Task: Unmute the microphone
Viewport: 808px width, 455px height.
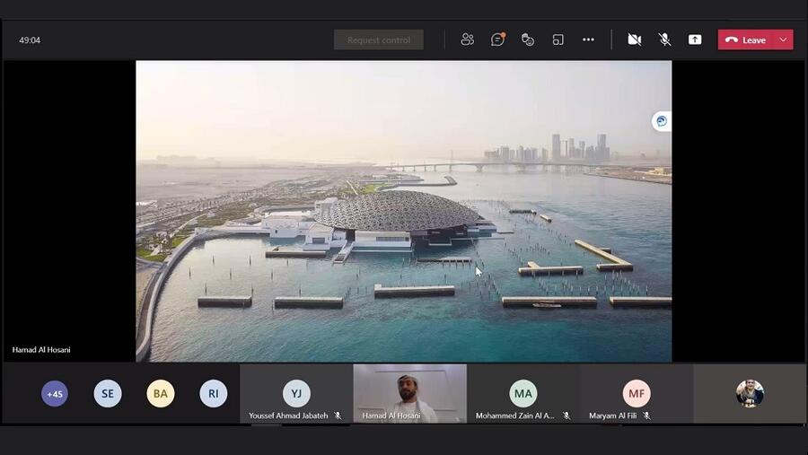Action: 664,39
